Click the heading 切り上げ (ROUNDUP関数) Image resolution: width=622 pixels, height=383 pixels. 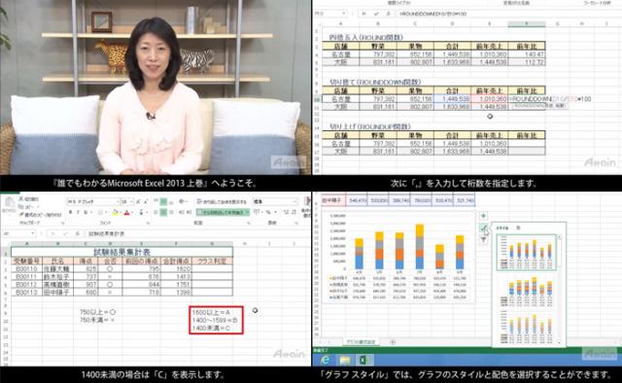(370, 126)
